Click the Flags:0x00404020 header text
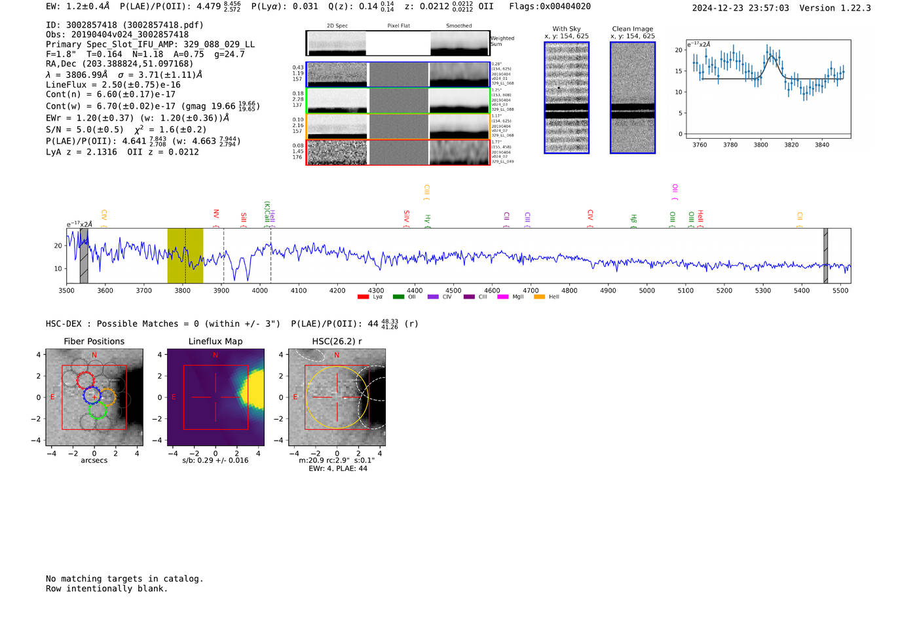The width and height of the screenshot is (917, 624). 550,7
